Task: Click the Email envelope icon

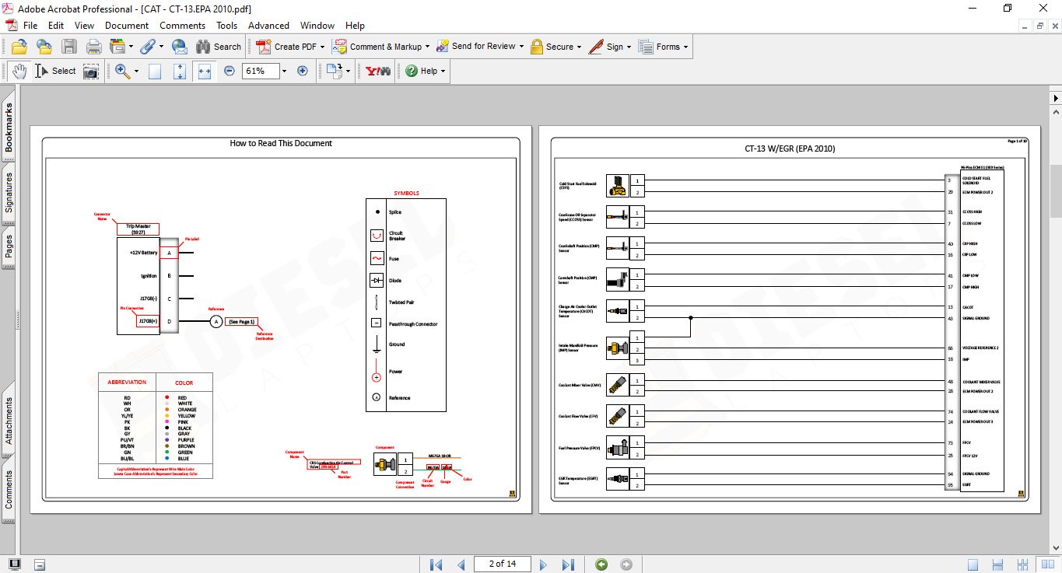Action: [x=179, y=47]
